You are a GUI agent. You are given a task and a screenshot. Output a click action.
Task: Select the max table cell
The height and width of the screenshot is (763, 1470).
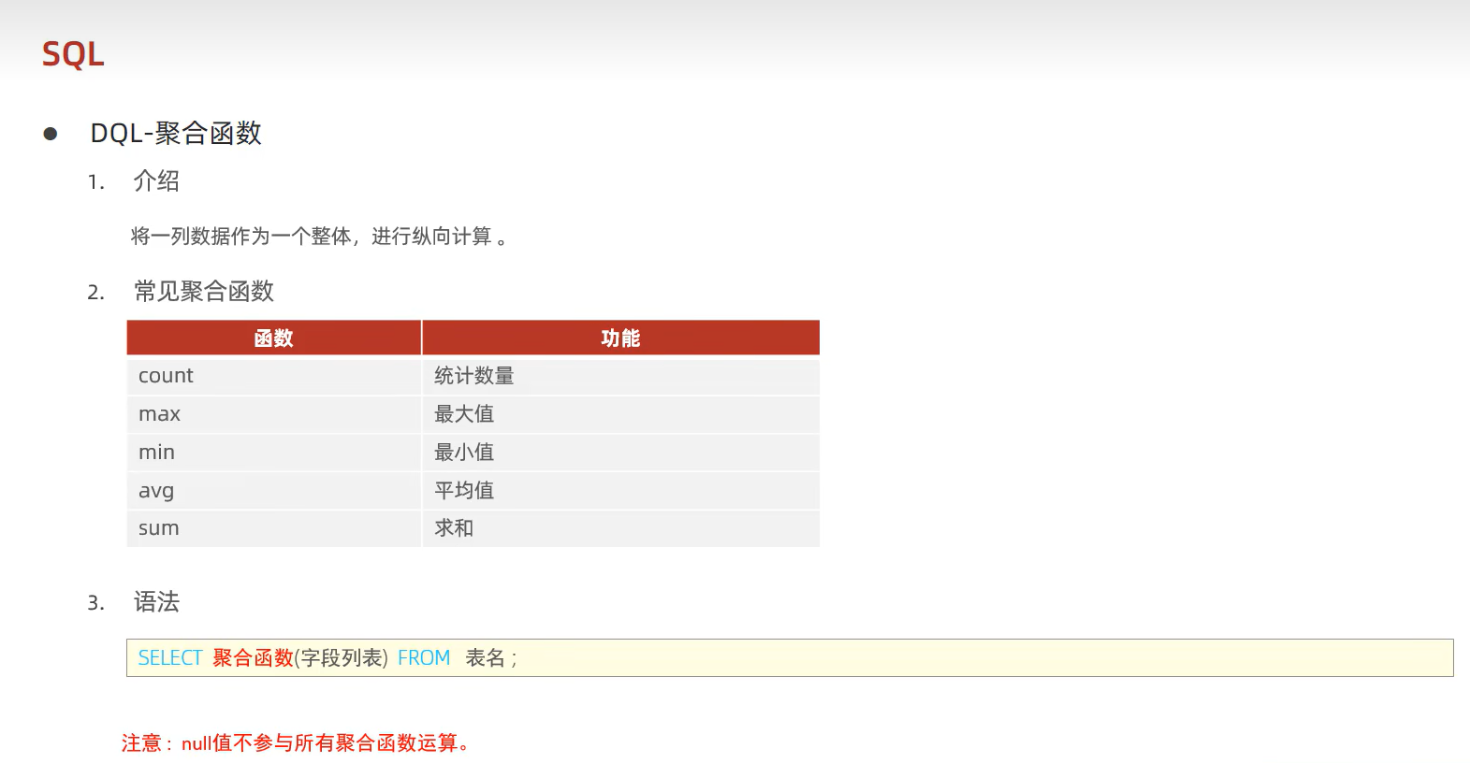(x=274, y=414)
